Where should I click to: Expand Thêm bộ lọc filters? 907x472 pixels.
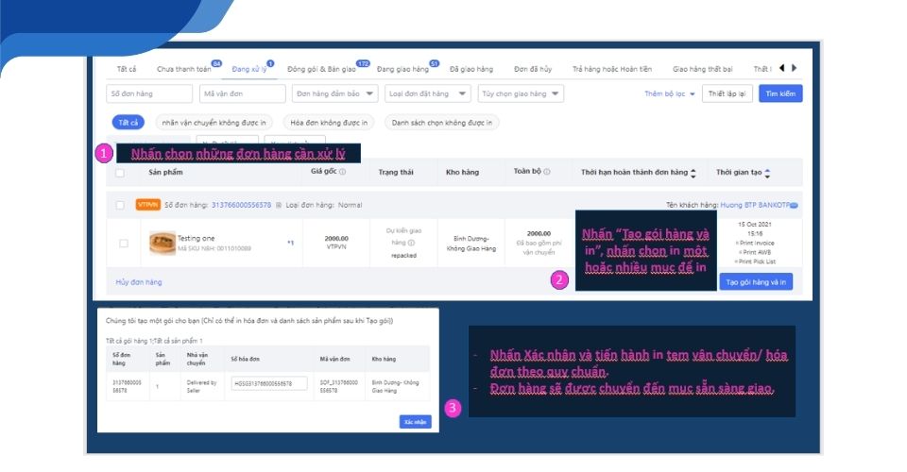669,93
